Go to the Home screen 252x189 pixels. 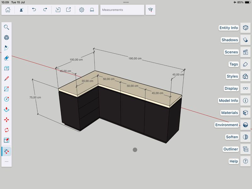point(8,10)
